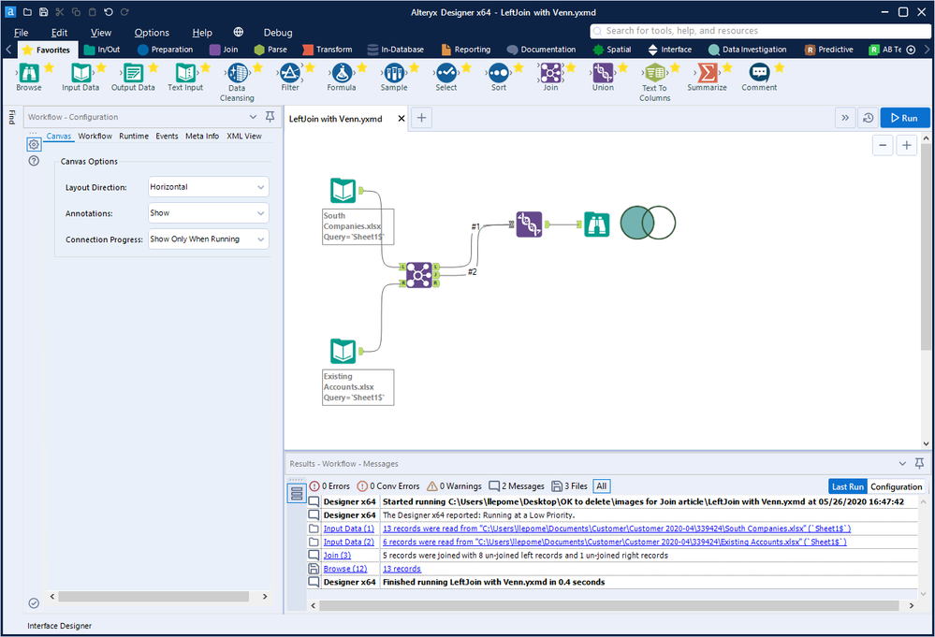Filter results by 0 Conv Errors

pyautogui.click(x=388, y=486)
